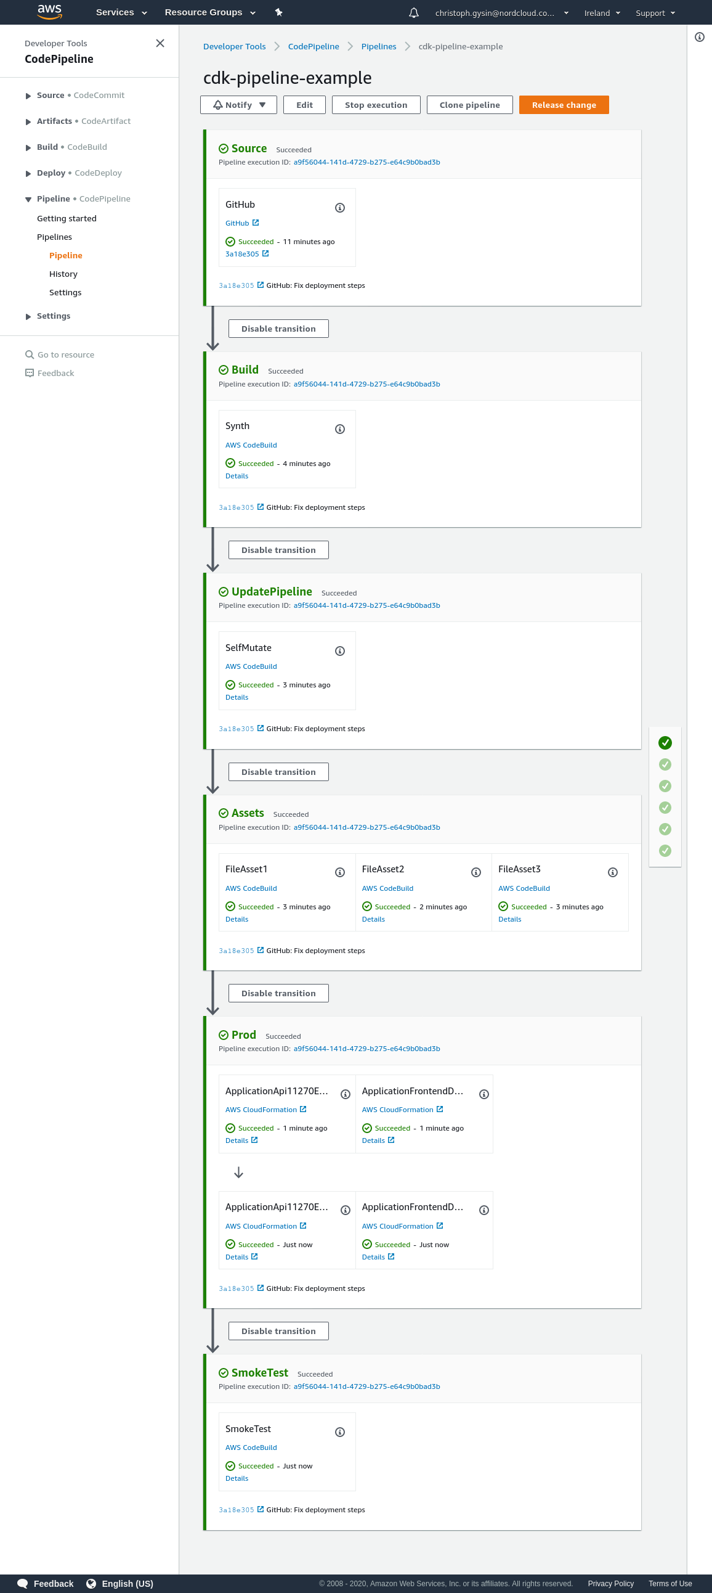
Task: Click the AWS logo home icon
Action: tap(49, 12)
